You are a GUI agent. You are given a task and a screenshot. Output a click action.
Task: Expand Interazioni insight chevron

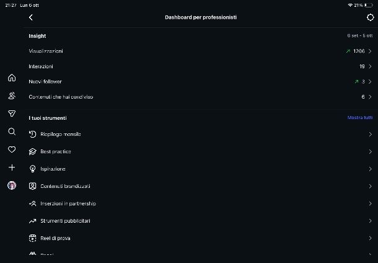pos(370,66)
